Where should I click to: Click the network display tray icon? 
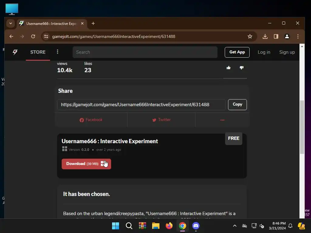(254, 226)
